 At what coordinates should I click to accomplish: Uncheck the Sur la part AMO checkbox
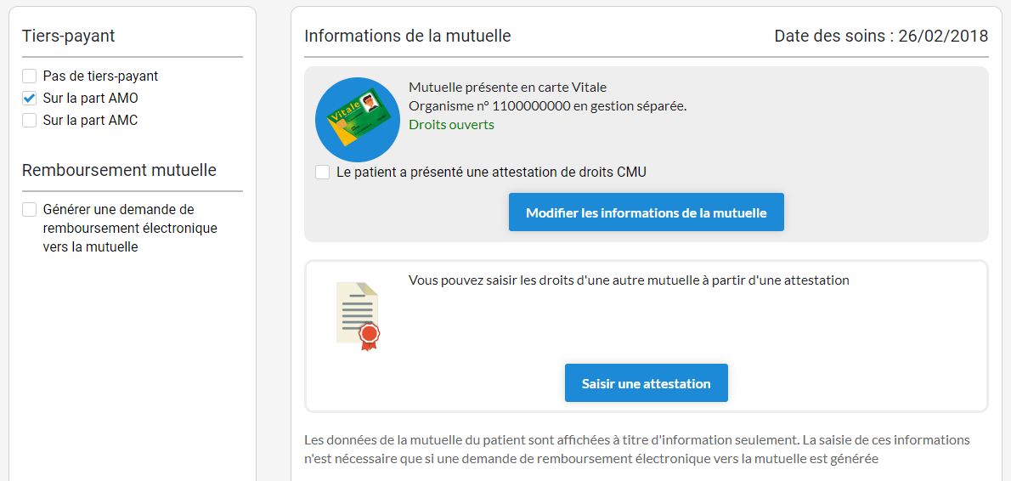pyautogui.click(x=30, y=99)
